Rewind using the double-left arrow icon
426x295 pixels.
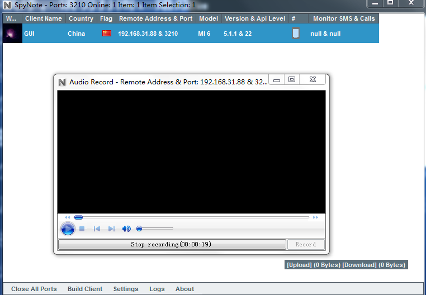68,217
